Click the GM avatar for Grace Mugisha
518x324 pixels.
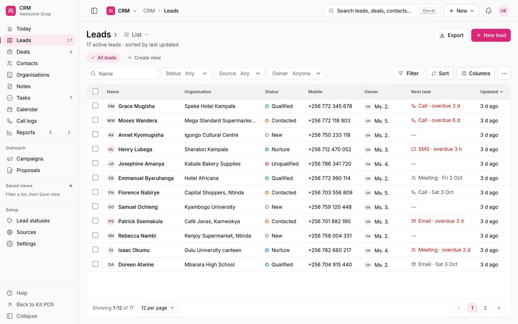[111, 106]
